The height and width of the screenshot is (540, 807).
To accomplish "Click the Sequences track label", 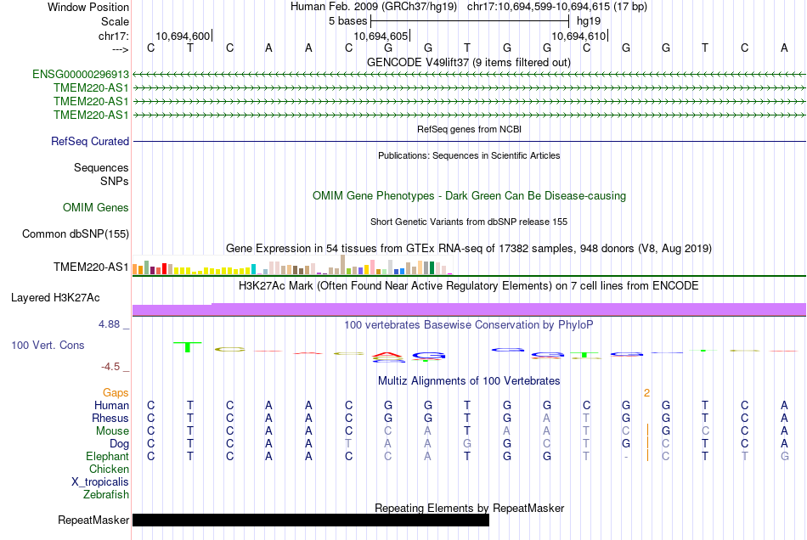I will point(101,167).
